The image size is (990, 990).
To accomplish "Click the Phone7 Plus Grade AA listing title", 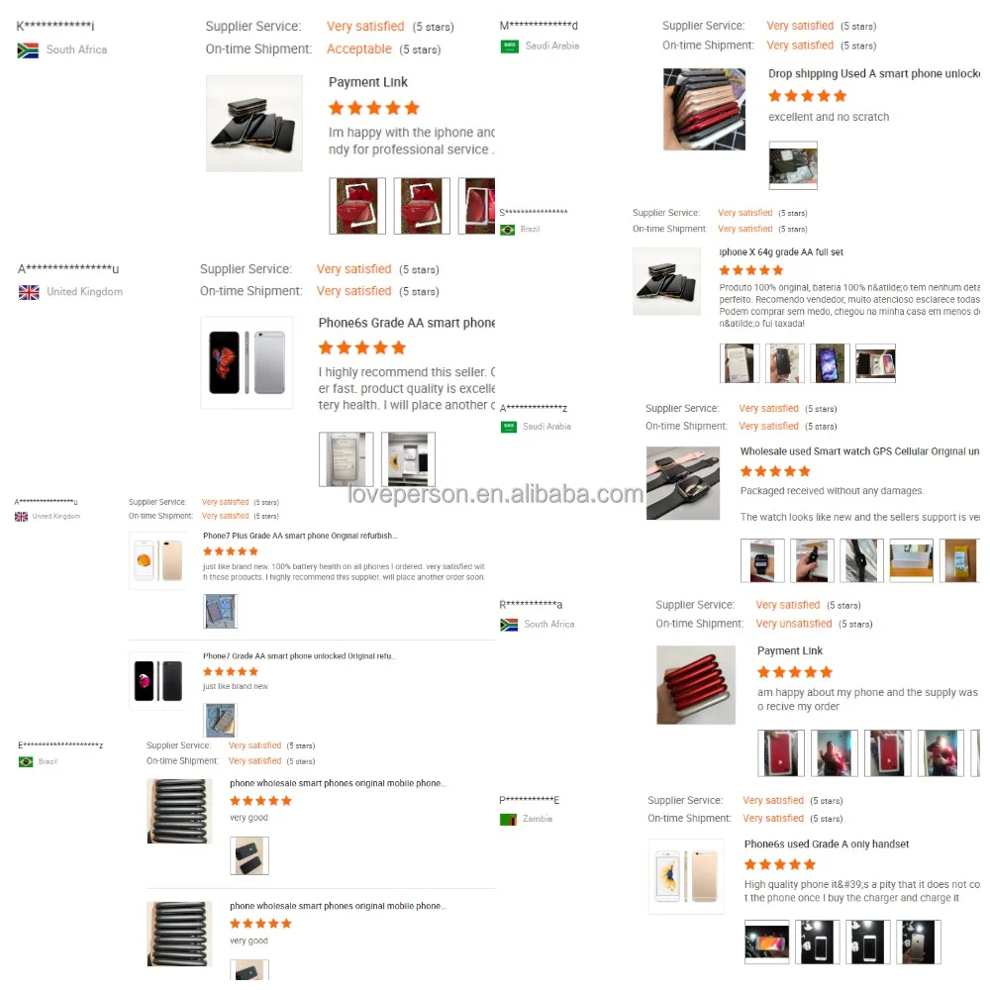I will 300,536.
